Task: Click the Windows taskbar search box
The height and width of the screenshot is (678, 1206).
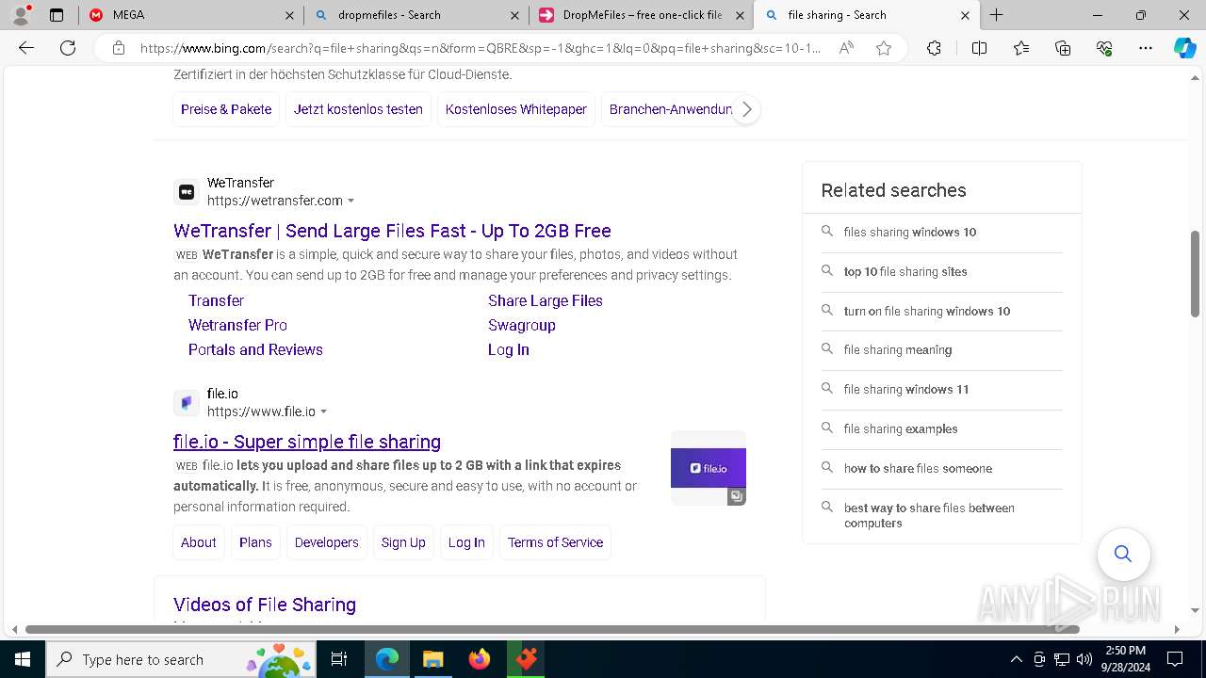Action: [x=181, y=659]
